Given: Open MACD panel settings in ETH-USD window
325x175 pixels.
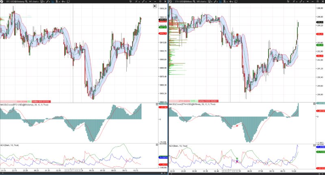Looking at the screenshot, I should click(314, 104).
